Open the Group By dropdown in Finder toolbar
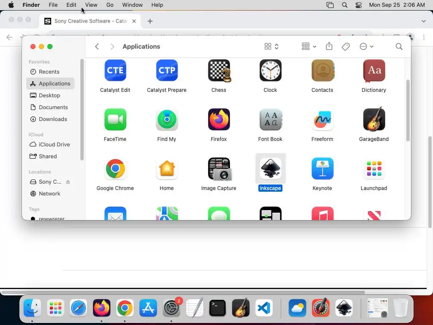This screenshot has width=433, height=325. click(309, 47)
